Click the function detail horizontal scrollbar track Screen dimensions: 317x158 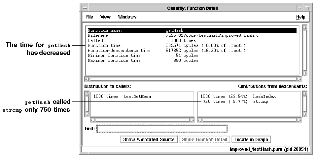coord(193,79)
